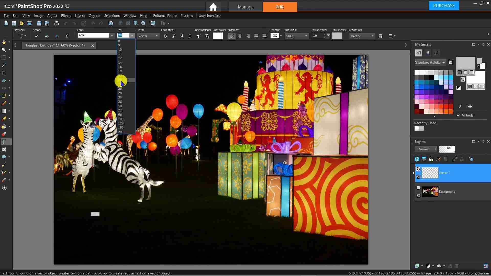Switch to the Manage tab
491x276 pixels.
[x=245, y=7]
